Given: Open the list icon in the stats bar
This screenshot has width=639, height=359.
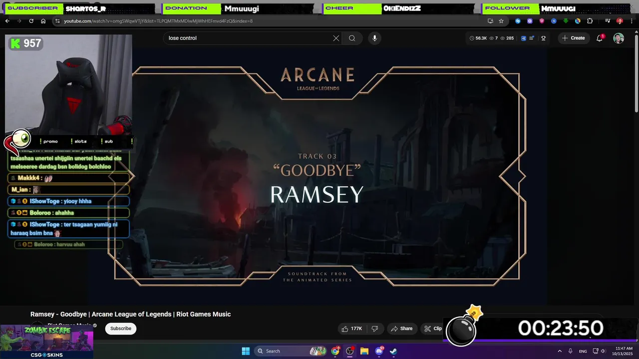Looking at the screenshot, I should pyautogui.click(x=532, y=38).
